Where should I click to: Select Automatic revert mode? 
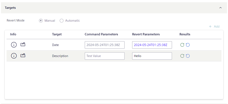coord(62,21)
